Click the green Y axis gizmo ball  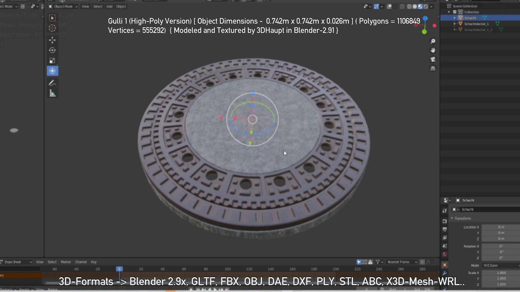(x=424, y=32)
